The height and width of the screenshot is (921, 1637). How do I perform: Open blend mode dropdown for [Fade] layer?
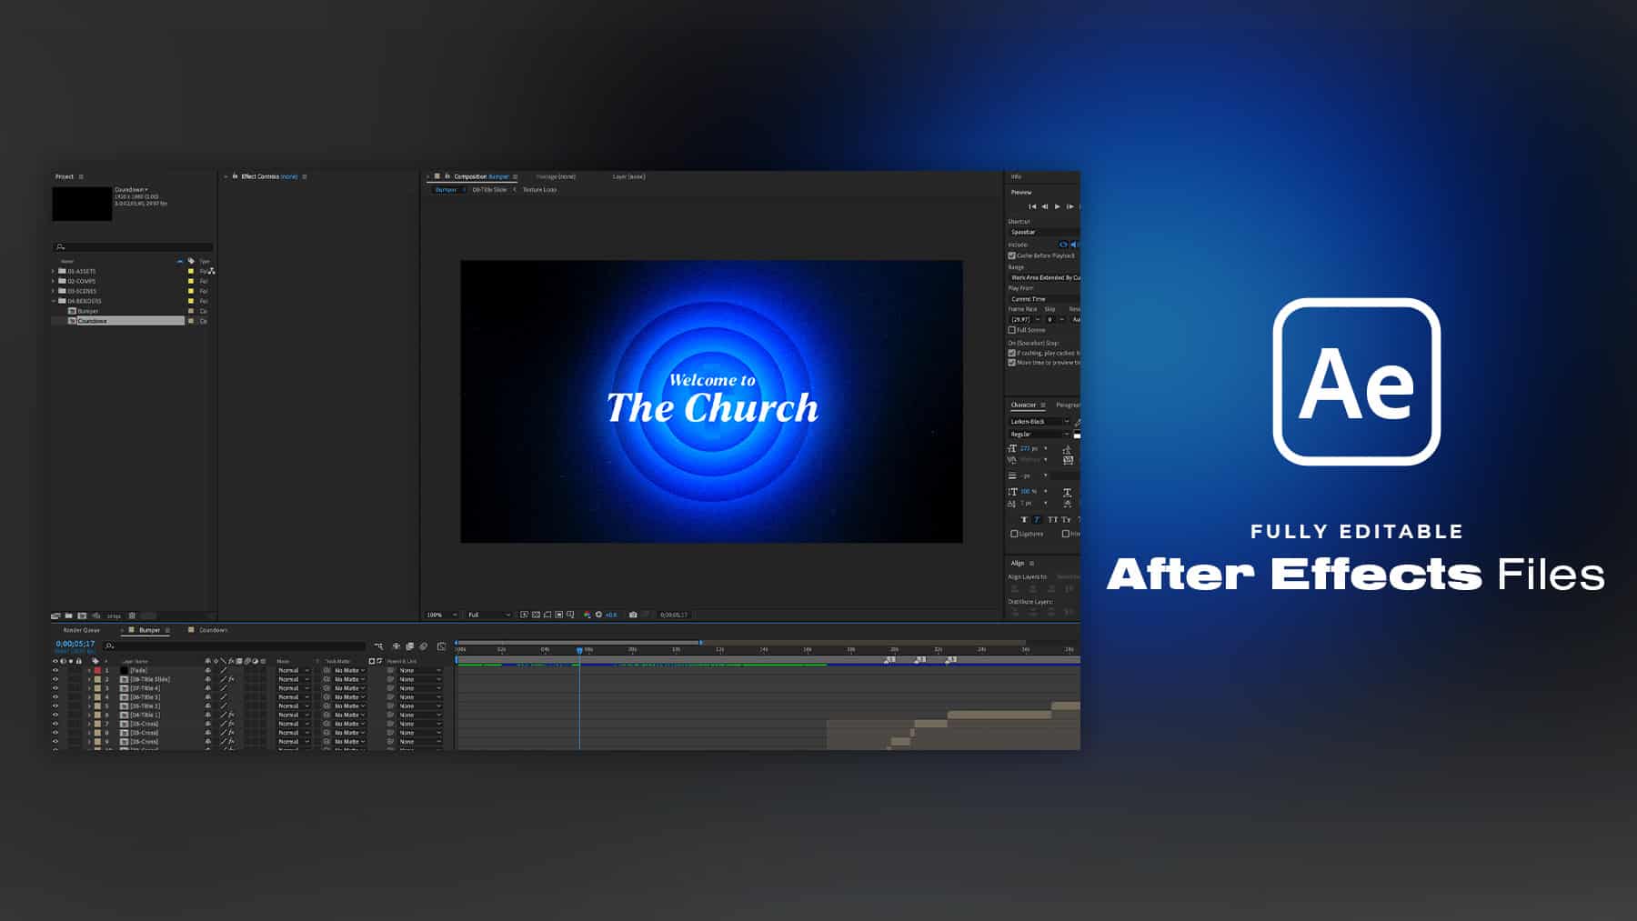pos(294,670)
